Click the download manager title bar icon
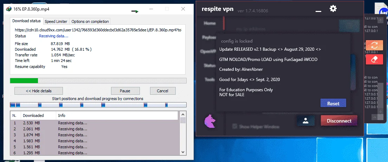The height and width of the screenshot is (162, 388). pyautogui.click(x=9, y=9)
